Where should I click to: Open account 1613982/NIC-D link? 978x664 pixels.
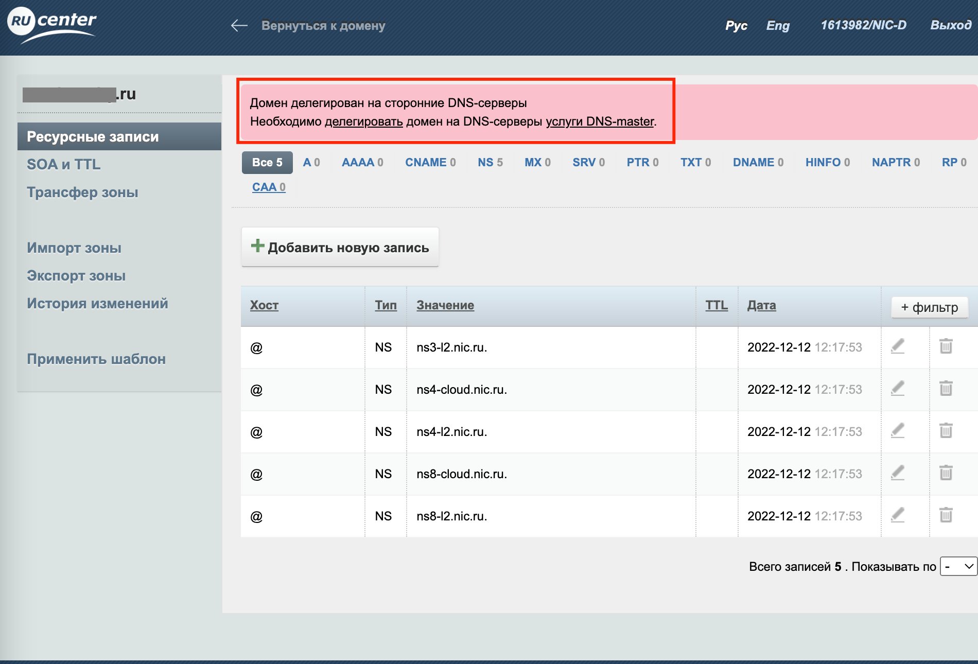tap(863, 25)
